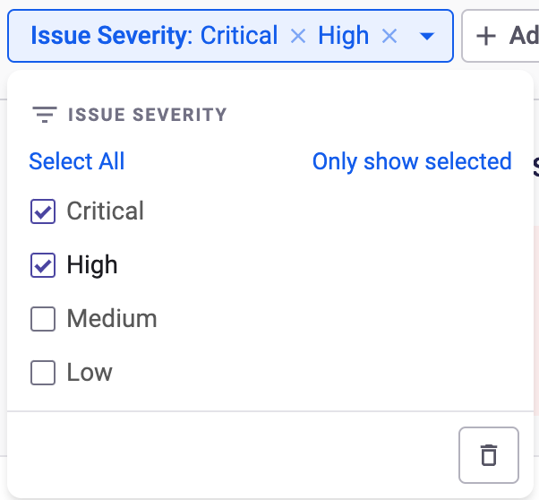Remove the Critical tag from filter chip
The width and height of the screenshot is (539, 500).
pos(298,36)
